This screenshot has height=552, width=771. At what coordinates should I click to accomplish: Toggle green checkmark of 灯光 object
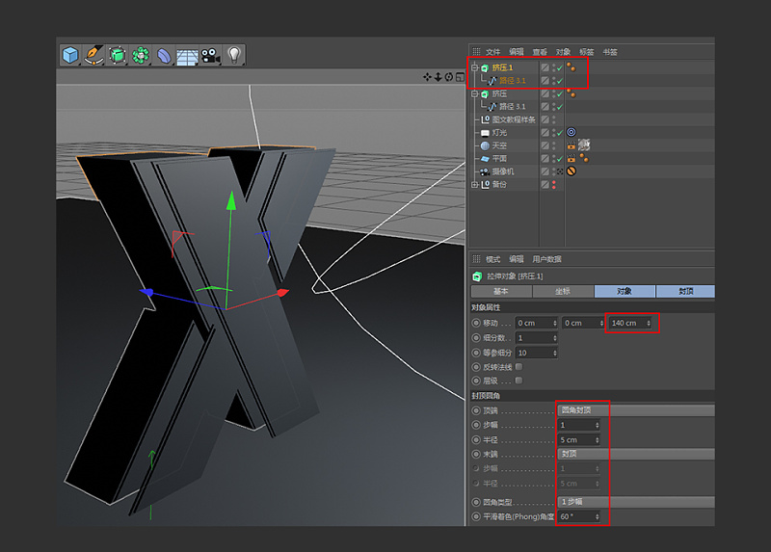[x=558, y=132]
